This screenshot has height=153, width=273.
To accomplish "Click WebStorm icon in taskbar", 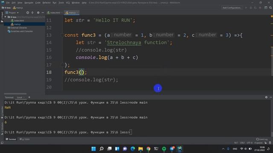I will [180, 149].
